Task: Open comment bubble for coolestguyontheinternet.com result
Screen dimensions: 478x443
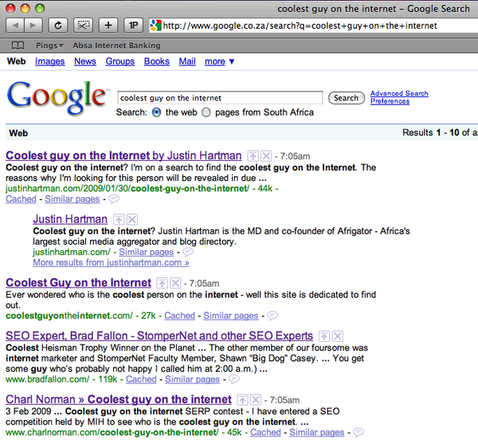Action: [272, 316]
